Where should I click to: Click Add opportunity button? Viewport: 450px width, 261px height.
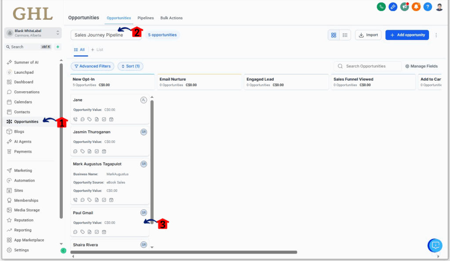tap(407, 35)
